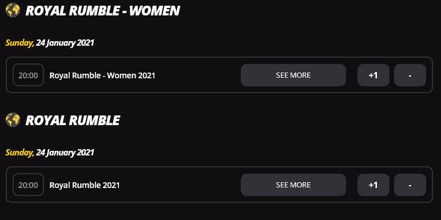Click the globe icon beside the plain Royal Rumble heading
441x220 pixels.
[x=13, y=120]
